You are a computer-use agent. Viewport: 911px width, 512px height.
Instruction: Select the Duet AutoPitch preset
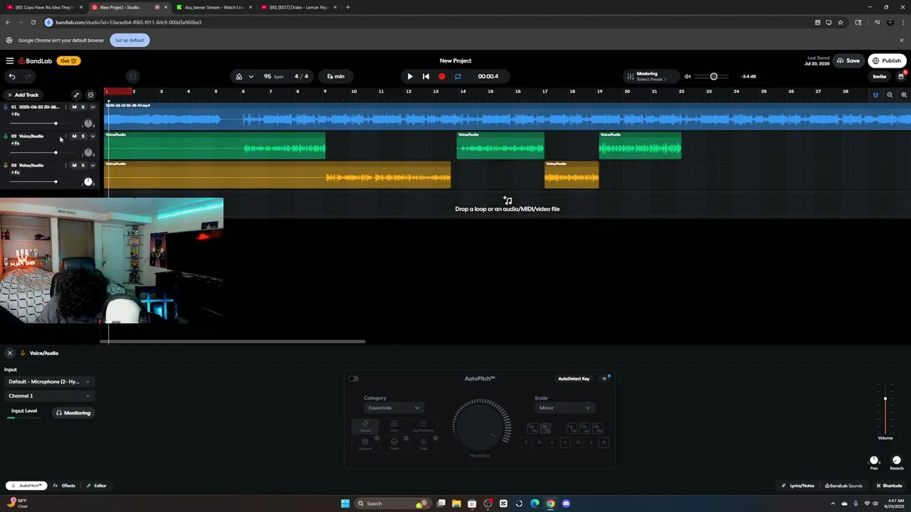[394, 426]
